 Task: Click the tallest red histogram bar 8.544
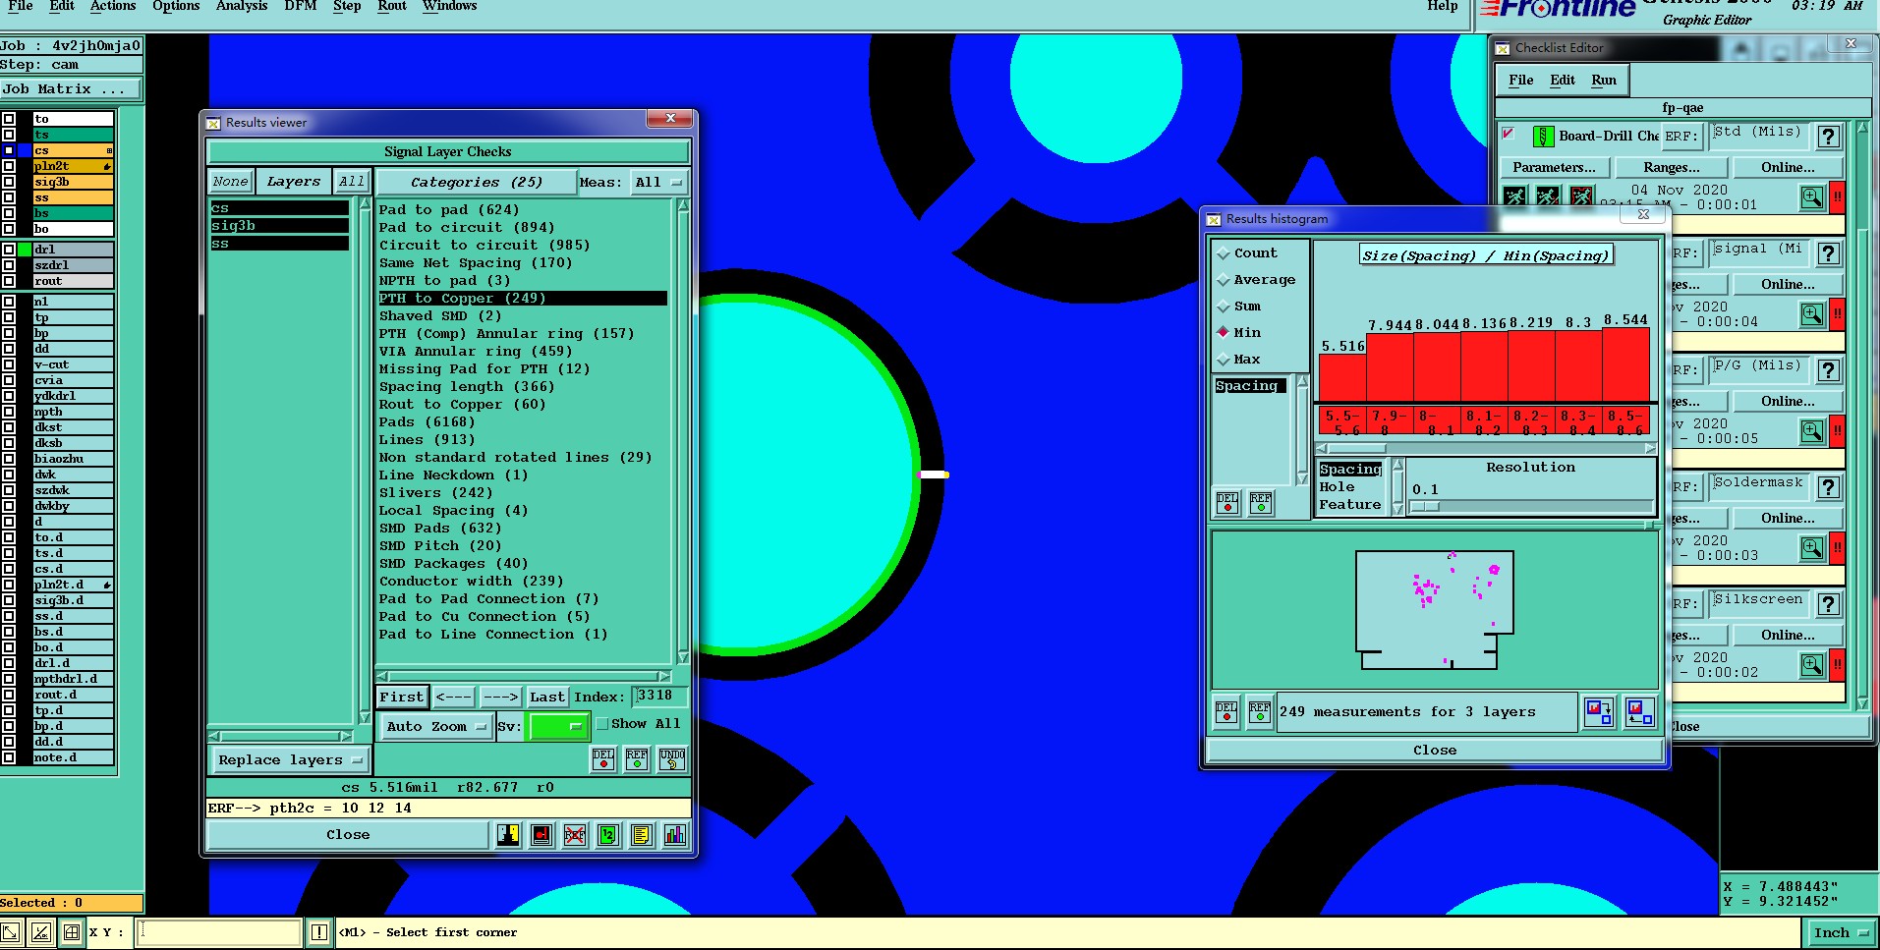[x=1625, y=364]
